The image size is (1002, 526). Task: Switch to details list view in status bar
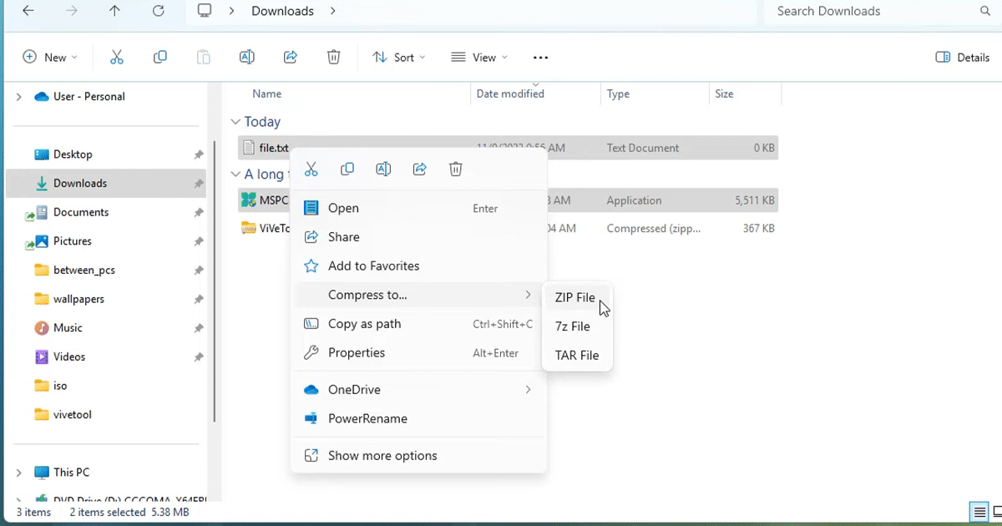coord(978,512)
